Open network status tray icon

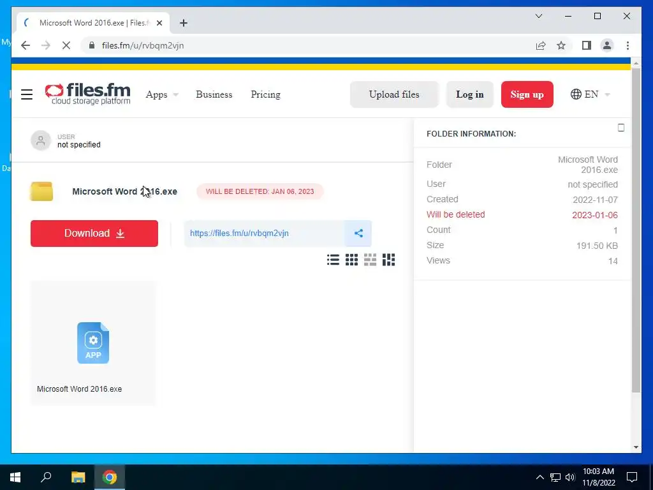tap(555, 477)
